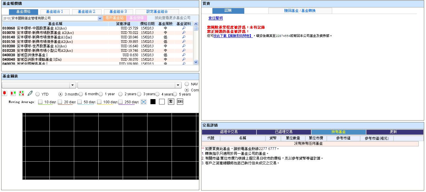
Task: Choose the black chart background swatch
Action: (153, 102)
